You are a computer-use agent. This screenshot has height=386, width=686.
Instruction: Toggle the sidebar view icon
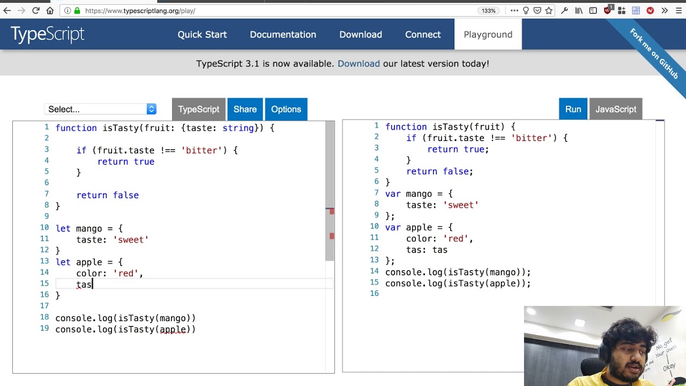click(593, 11)
